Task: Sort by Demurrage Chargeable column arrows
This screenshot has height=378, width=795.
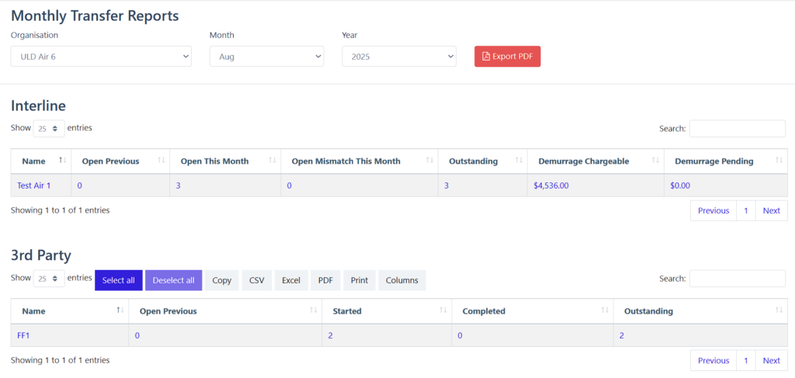Action: 656,161
